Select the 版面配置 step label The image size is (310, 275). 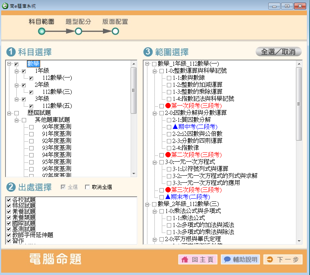pyautogui.click(x=115, y=21)
